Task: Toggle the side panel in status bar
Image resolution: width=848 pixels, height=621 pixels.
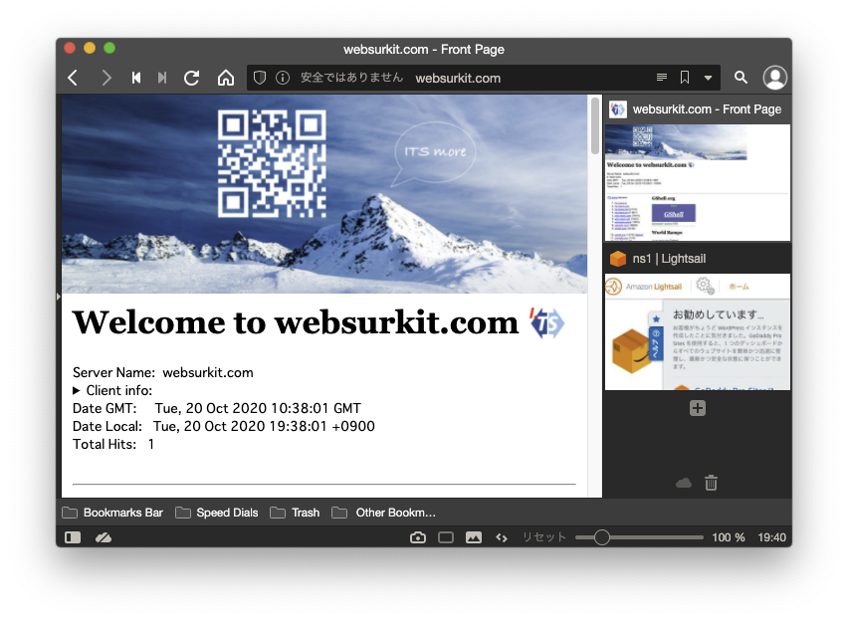Action: pos(73,537)
